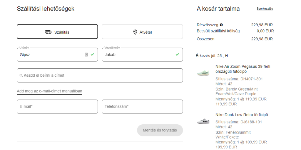Image resolution: width=301 pixels, height=150 pixels.
Task: Click the Stílus száma: DJ6188-101 text
Action: point(239,122)
